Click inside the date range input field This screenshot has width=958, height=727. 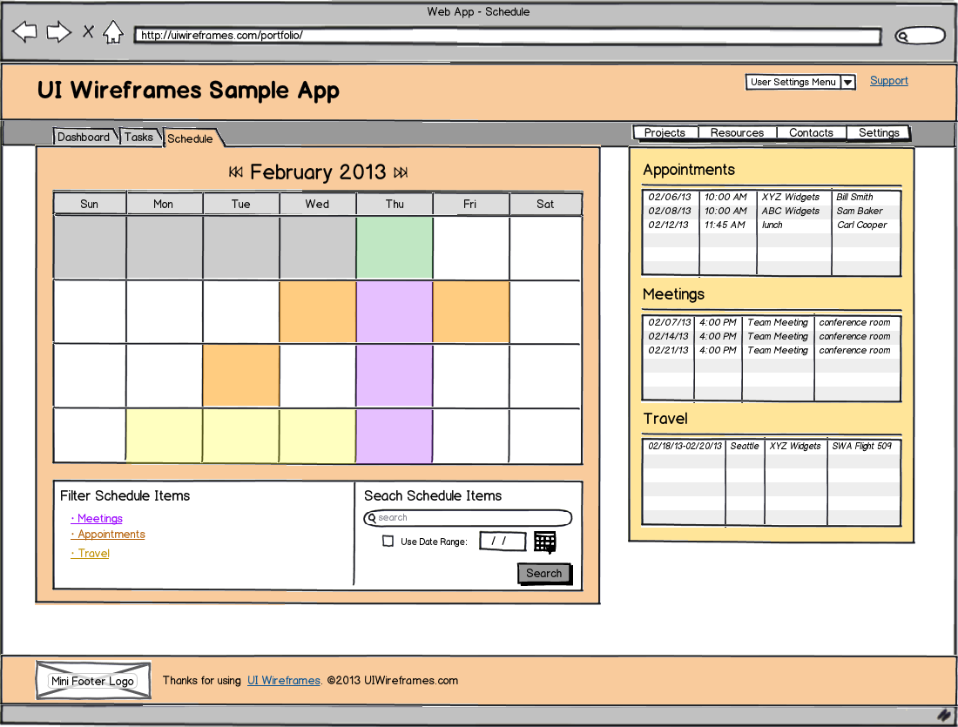(x=503, y=541)
